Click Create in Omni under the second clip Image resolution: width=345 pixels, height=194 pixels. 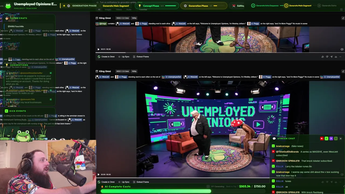point(106,182)
